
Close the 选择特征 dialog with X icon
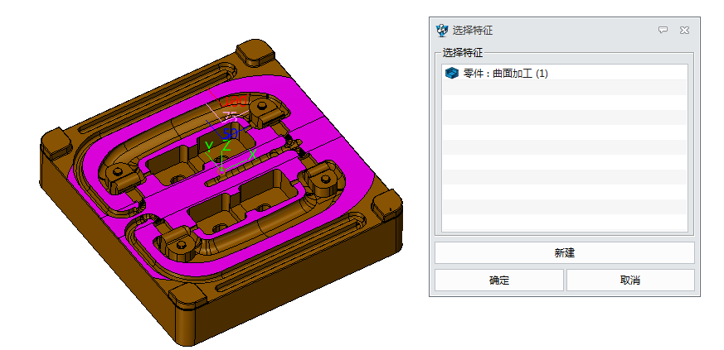coord(684,30)
